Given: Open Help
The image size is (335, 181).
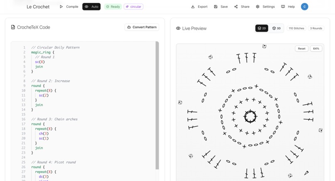Looking at the screenshot, I should point(288,7).
